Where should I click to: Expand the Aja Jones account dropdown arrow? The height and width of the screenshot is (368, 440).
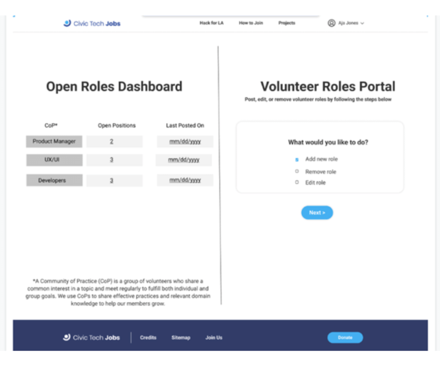(x=362, y=23)
